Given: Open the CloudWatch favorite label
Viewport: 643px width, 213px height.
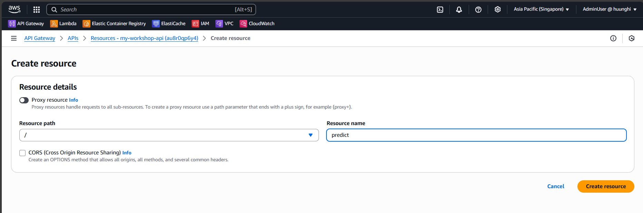Looking at the screenshot, I should [x=262, y=23].
